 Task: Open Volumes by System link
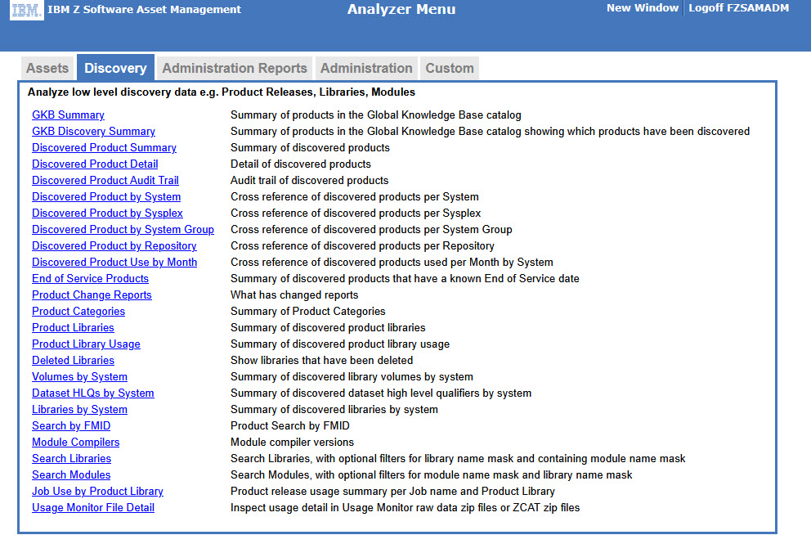[79, 377]
